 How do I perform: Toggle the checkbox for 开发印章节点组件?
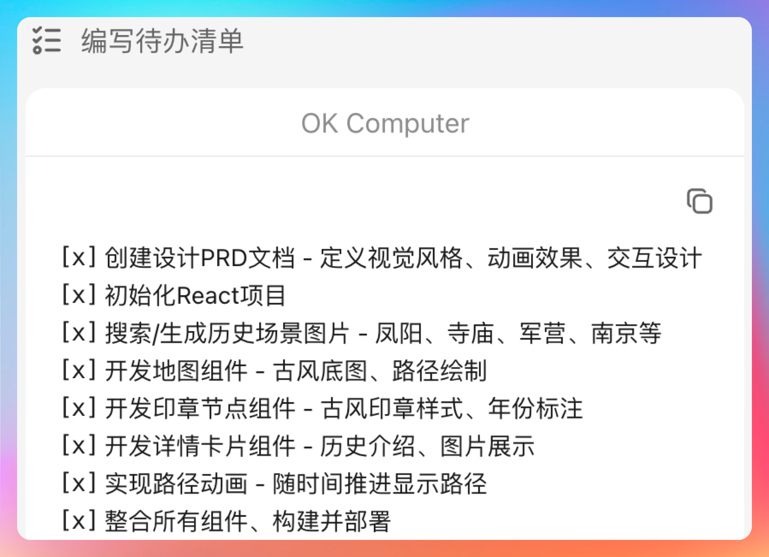pos(79,408)
